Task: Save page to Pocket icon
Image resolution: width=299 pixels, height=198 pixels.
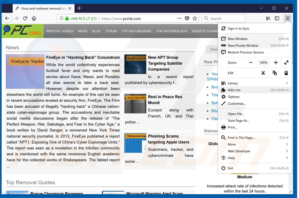Action: [187, 18]
